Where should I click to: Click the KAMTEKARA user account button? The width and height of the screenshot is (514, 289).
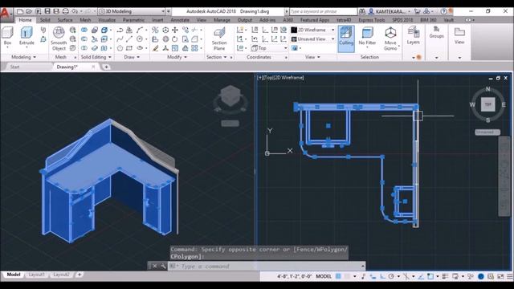click(x=389, y=11)
